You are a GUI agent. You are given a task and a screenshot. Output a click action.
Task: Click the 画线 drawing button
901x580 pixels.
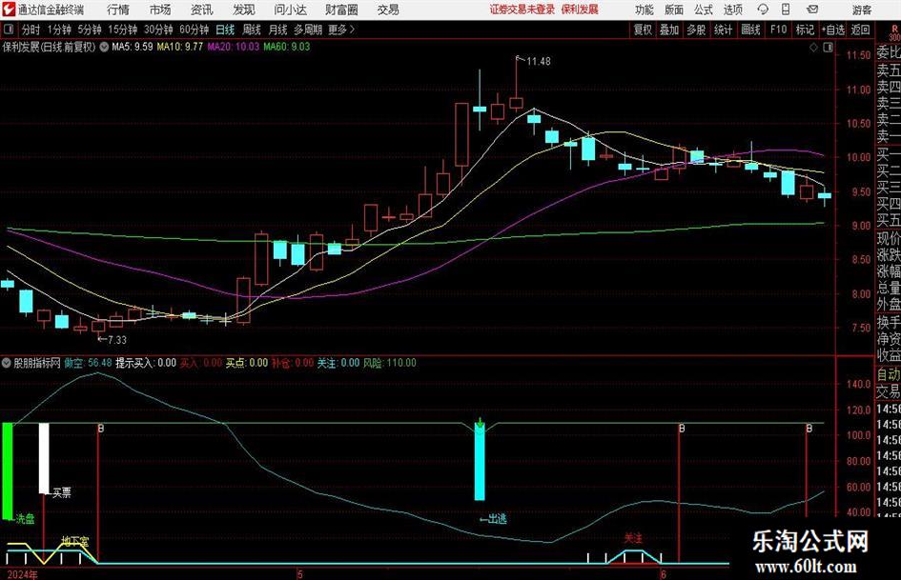(x=751, y=30)
